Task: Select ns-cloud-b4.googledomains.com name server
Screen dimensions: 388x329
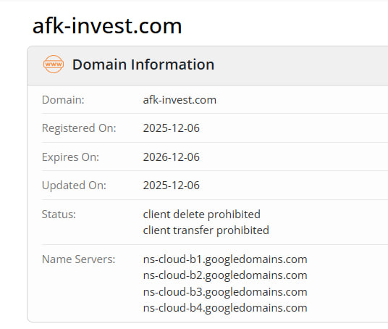Action: pos(225,308)
